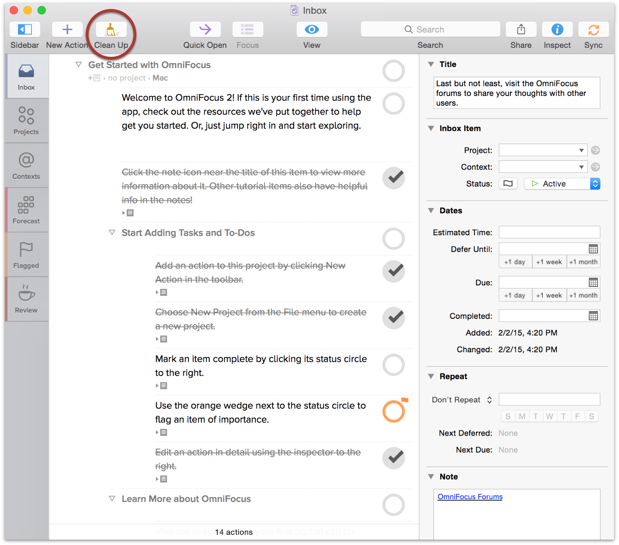This screenshot has height=545, width=619.
Task: Click orange flagged status circle
Action: 393,412
